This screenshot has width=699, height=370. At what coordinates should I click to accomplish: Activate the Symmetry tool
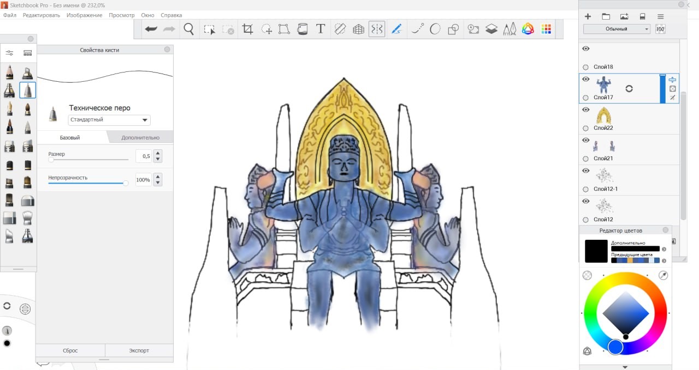click(377, 29)
